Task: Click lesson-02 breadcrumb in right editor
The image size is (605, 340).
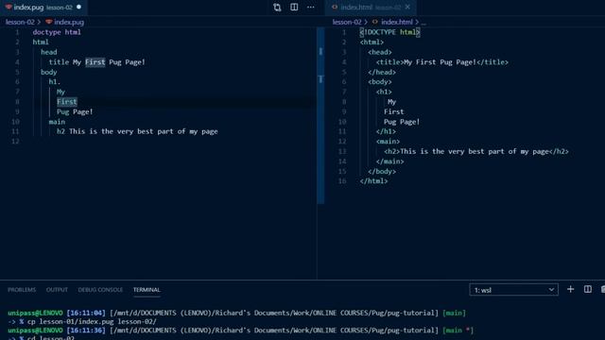Action: [347, 22]
